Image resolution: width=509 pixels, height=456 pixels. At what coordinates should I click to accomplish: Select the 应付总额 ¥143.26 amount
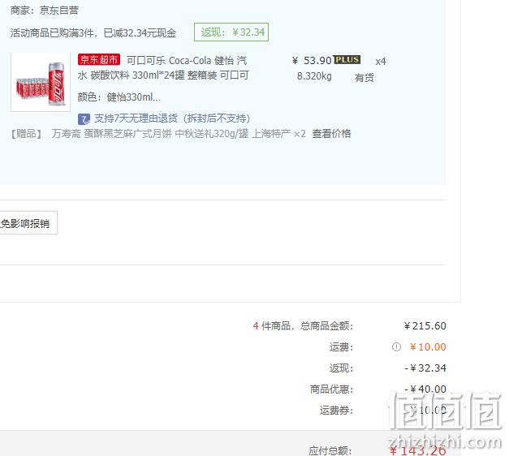coord(418,450)
